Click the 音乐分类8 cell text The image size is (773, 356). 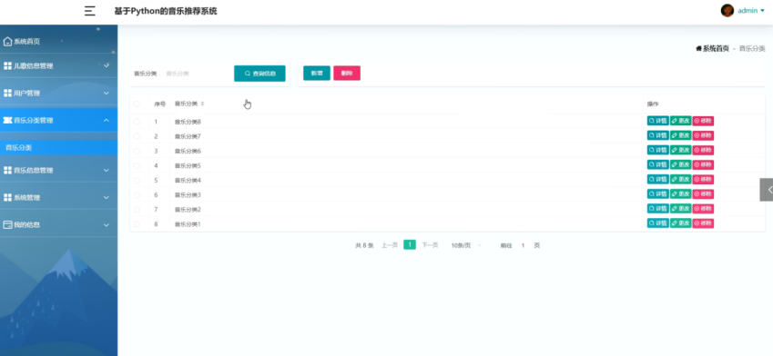pos(188,122)
